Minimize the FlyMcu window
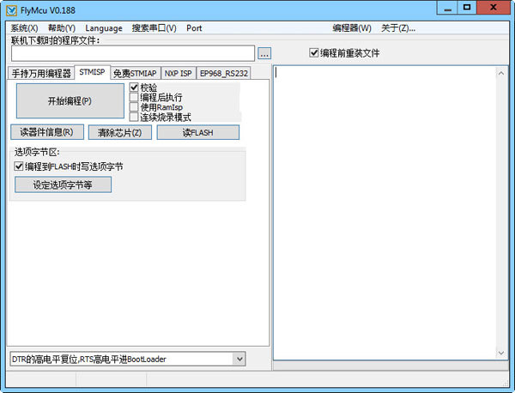515x393 pixels. [447, 8]
